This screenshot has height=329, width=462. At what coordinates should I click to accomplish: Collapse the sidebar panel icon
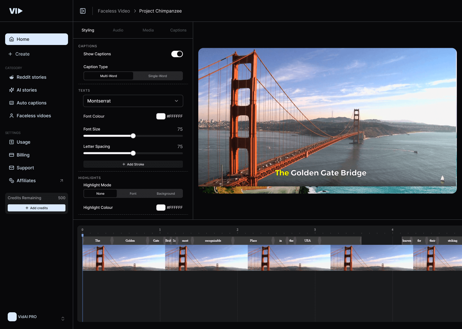(x=83, y=11)
